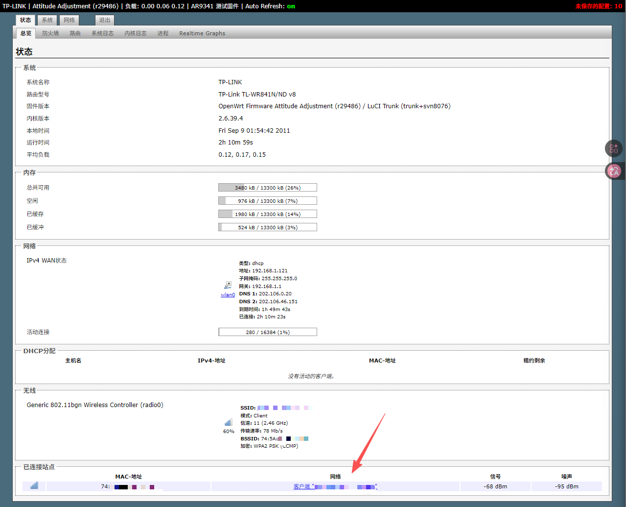Click the 总共可用 memory progress bar
This screenshot has width=626, height=507.
pyautogui.click(x=268, y=188)
